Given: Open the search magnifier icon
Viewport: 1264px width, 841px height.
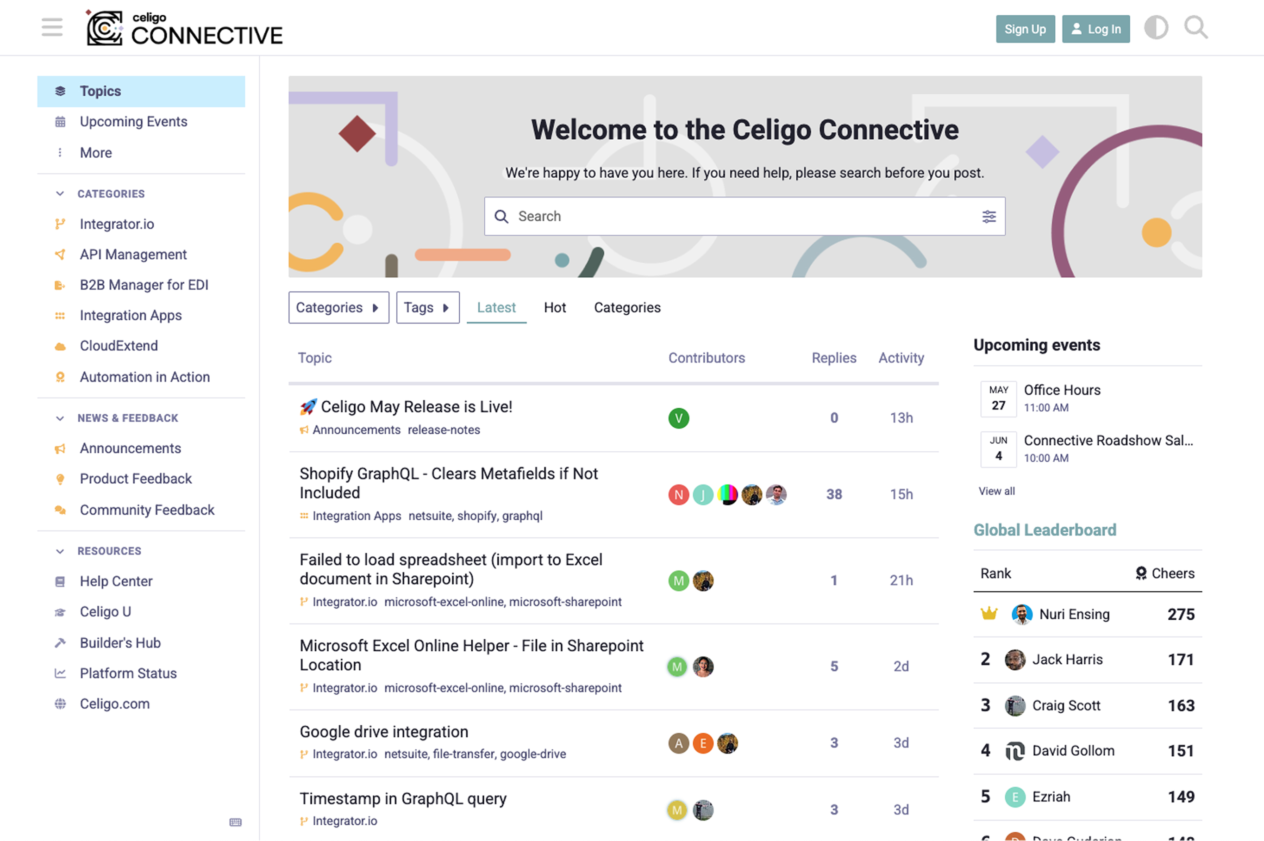Looking at the screenshot, I should tap(1195, 28).
